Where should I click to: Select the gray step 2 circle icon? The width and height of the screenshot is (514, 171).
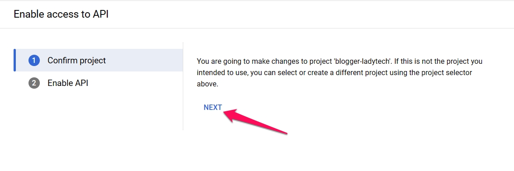click(x=34, y=83)
